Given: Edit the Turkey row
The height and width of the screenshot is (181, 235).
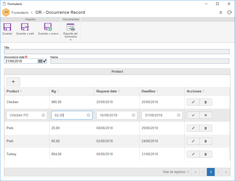Looking at the screenshot, I should point(193,154).
